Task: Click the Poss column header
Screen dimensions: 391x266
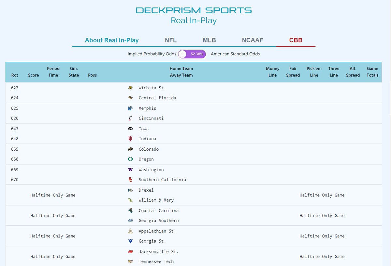Action: click(93, 75)
